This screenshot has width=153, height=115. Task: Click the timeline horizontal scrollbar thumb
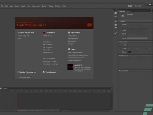(66, 111)
